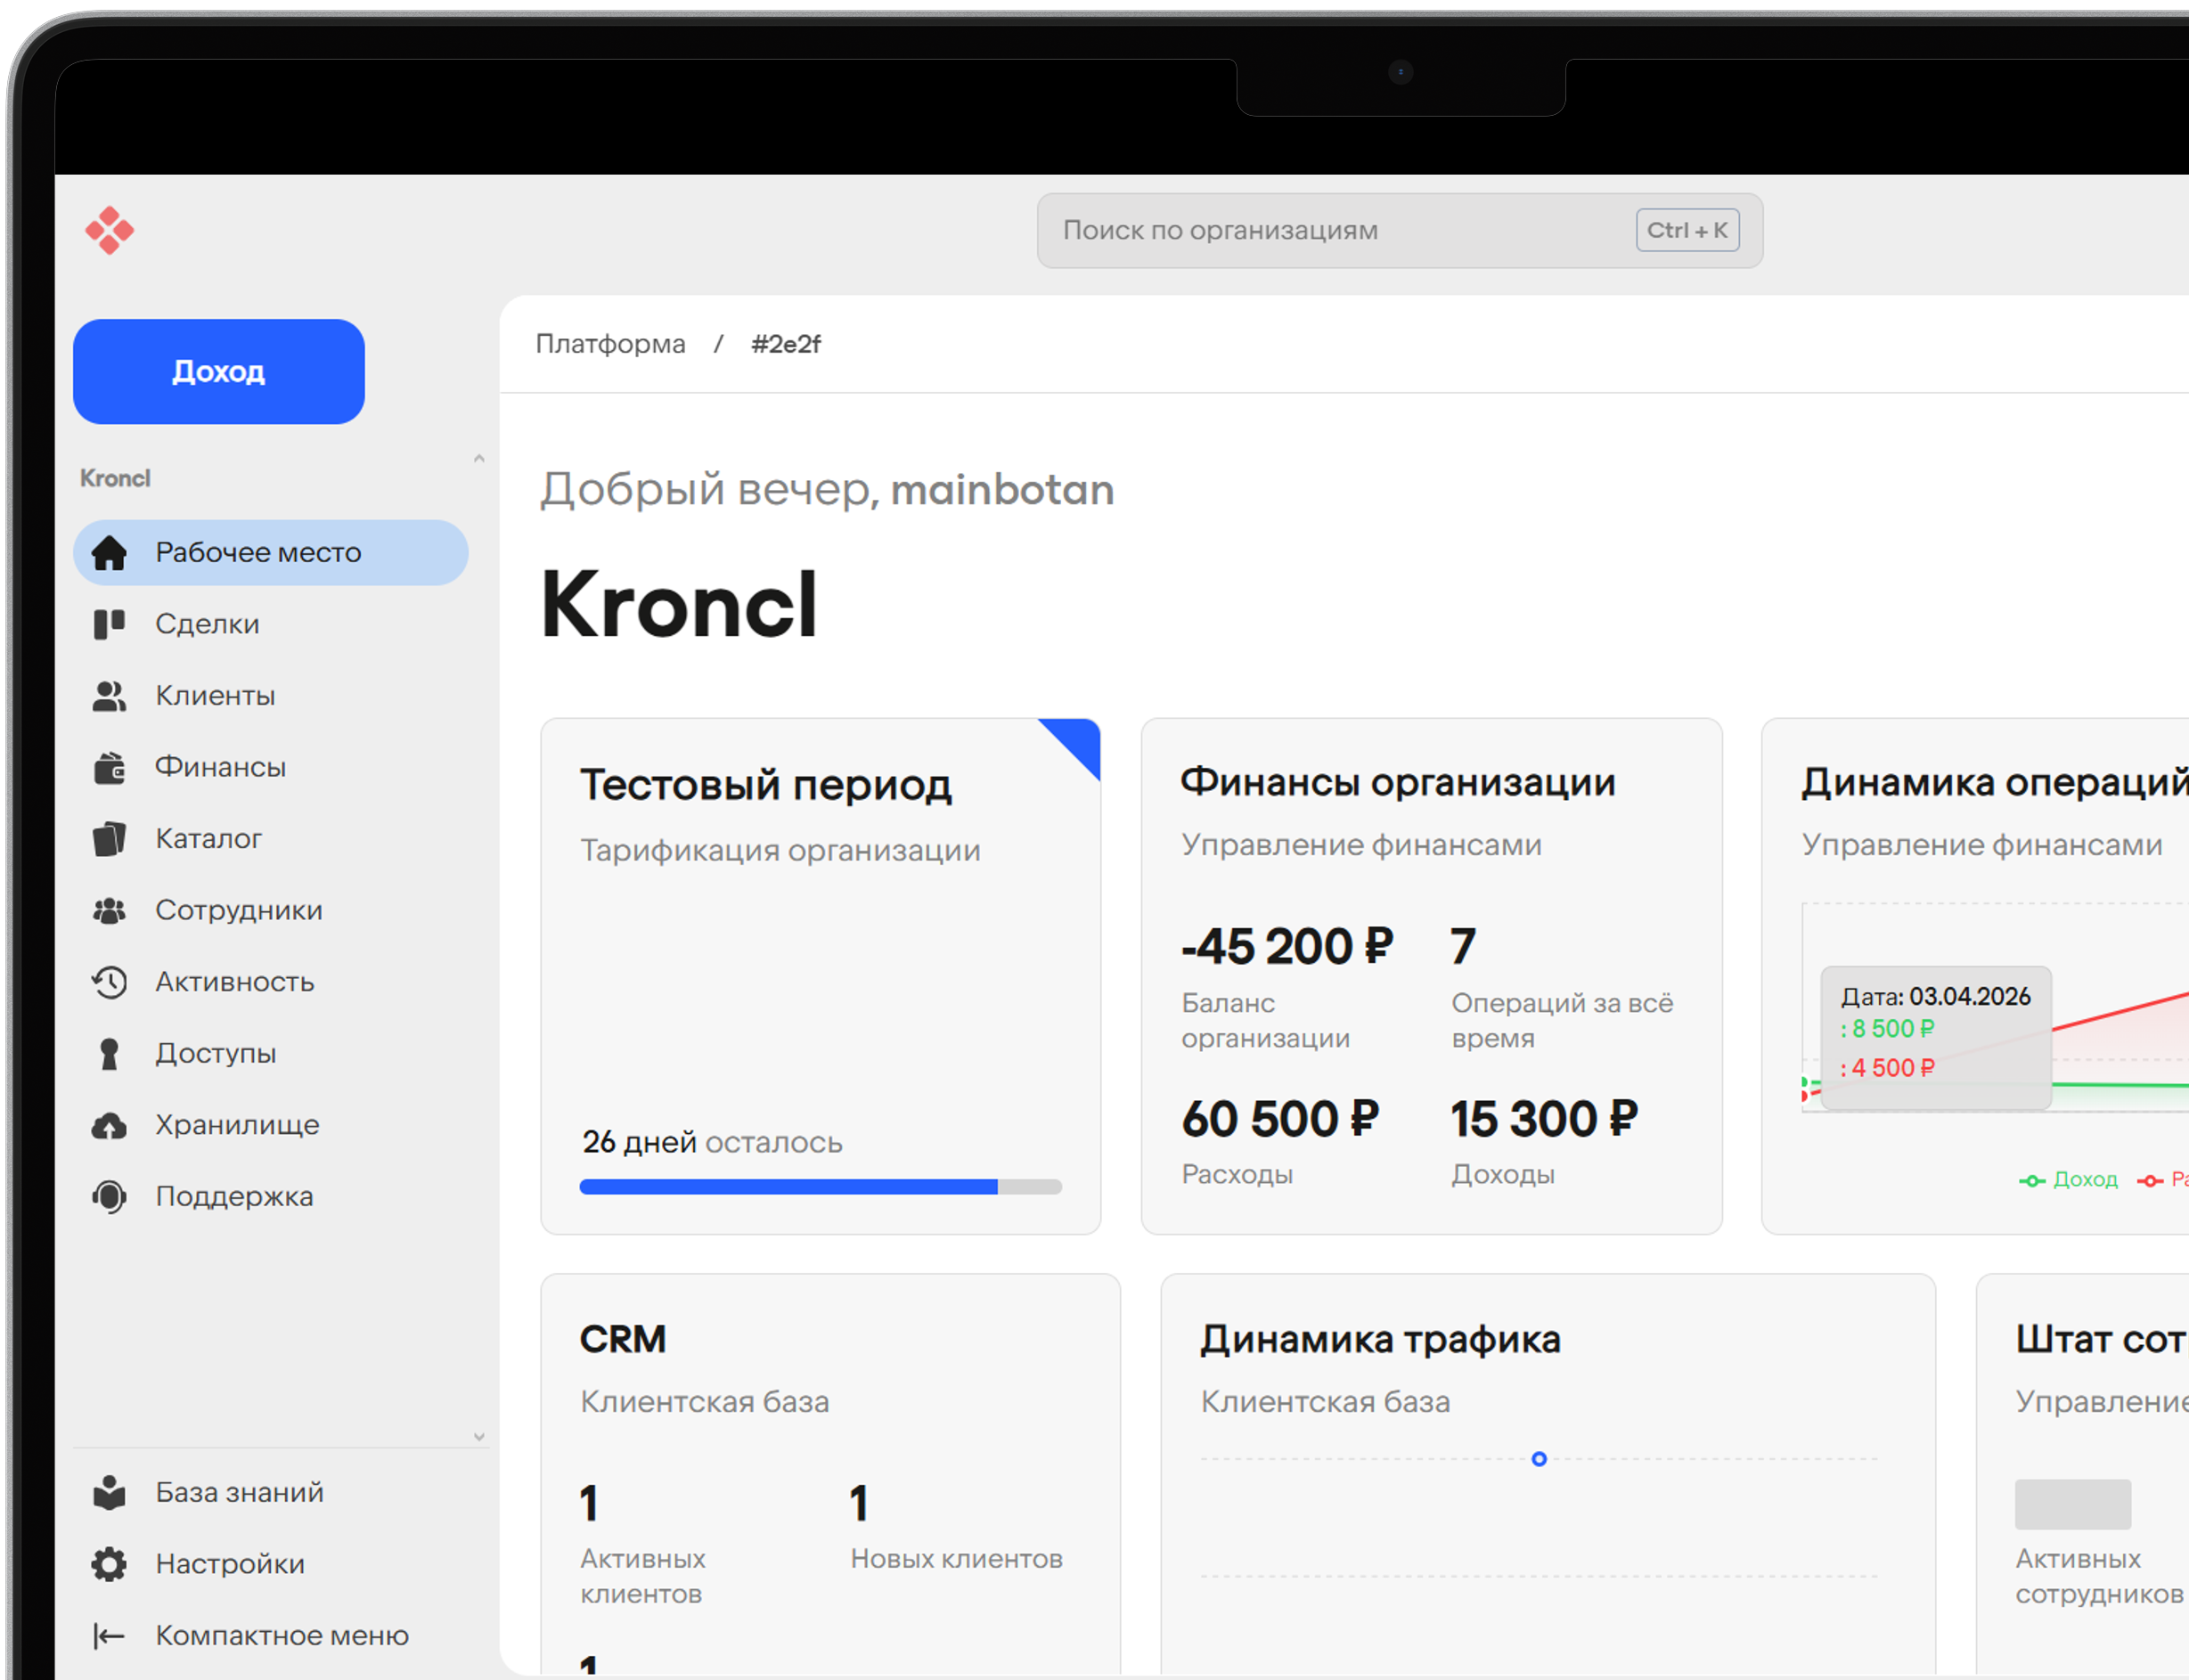Click the sidebar's bottom down chevron
This screenshot has height=1680, width=2189.
tap(479, 1437)
